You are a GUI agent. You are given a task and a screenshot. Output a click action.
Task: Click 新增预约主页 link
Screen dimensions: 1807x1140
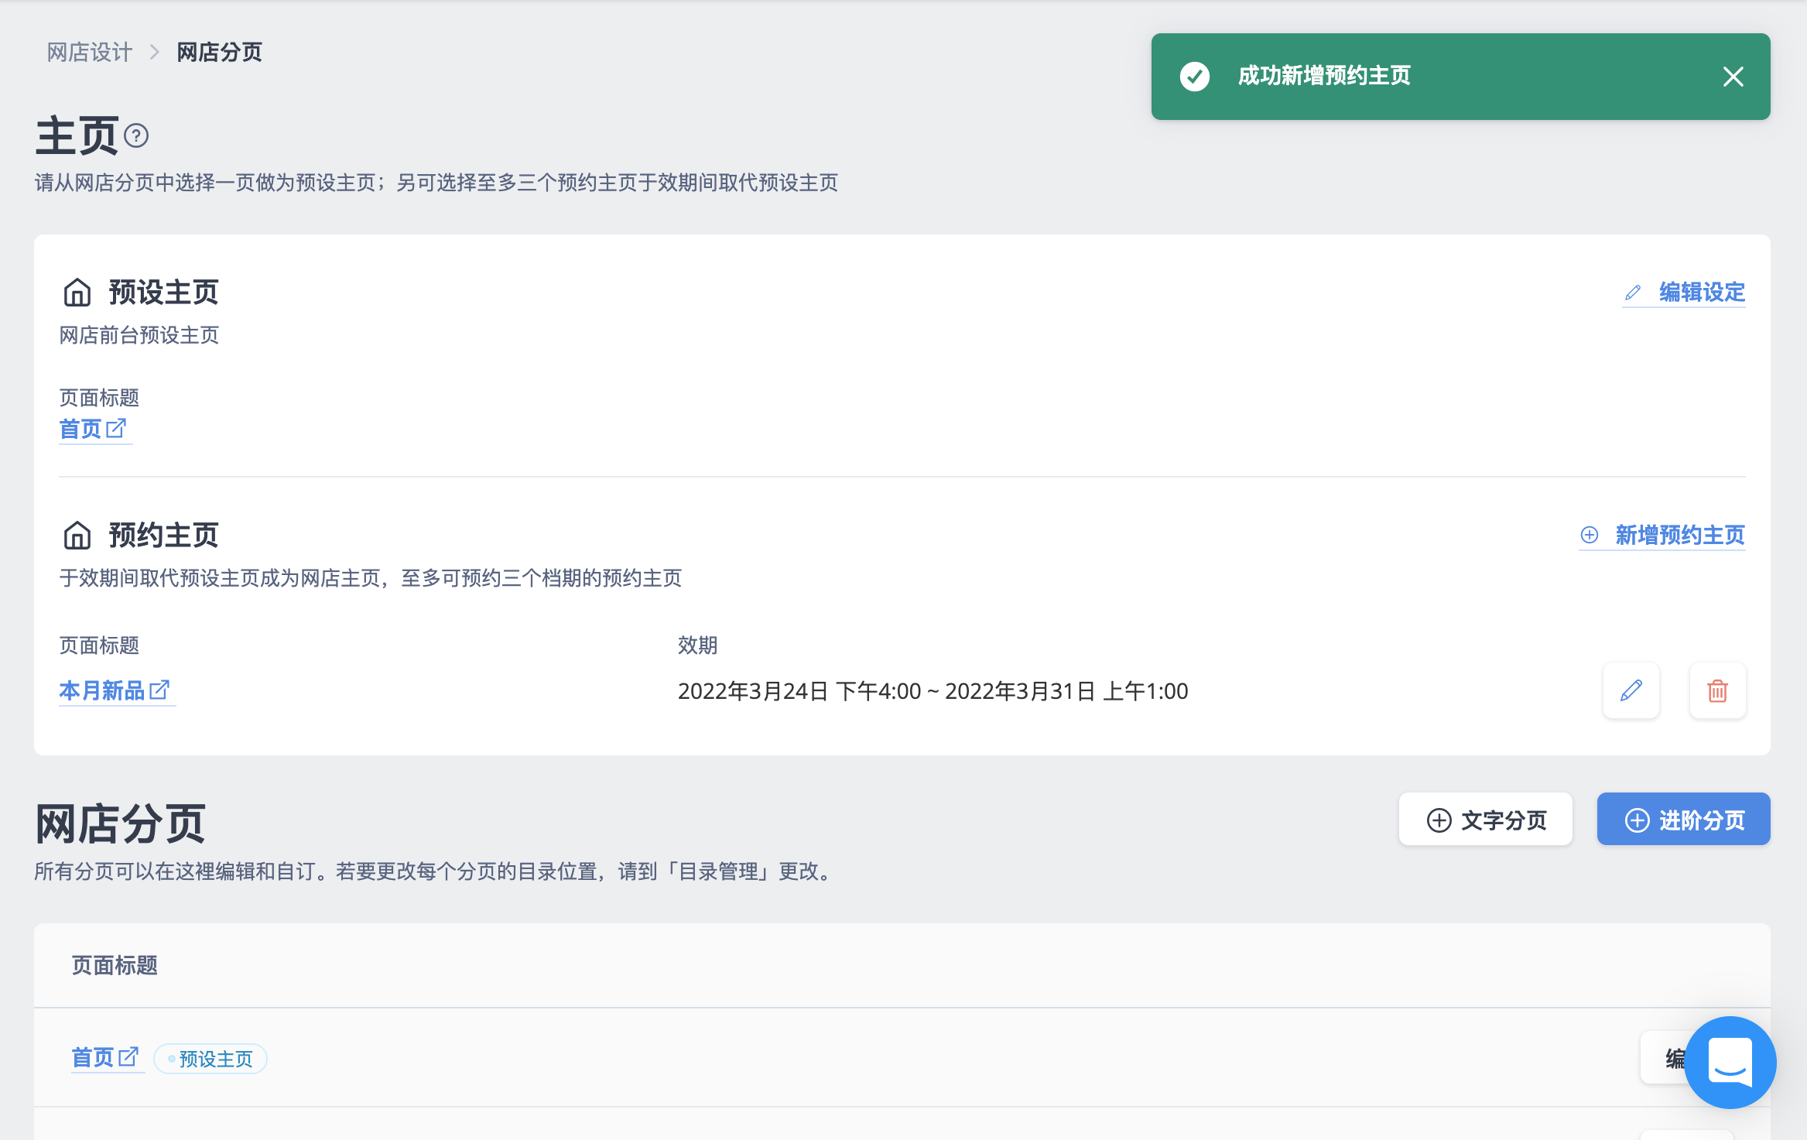tap(1680, 535)
